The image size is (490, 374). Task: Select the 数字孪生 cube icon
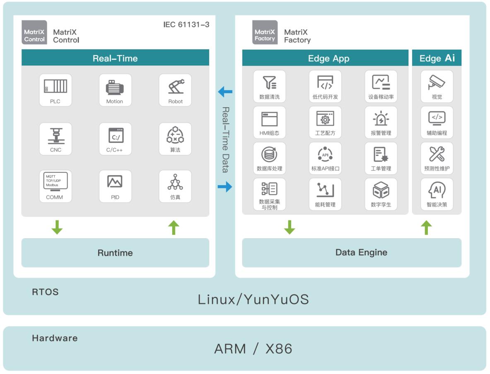(381, 194)
